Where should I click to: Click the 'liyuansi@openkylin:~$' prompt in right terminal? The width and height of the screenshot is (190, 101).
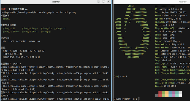(125, 99)
